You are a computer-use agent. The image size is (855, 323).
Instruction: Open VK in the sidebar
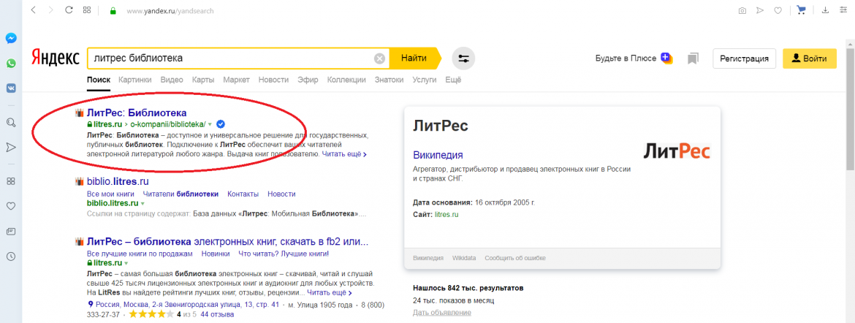(11, 88)
